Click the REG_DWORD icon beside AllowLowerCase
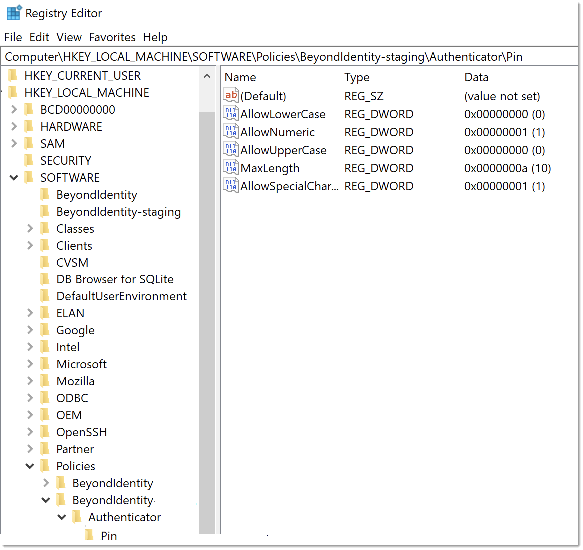583x550 pixels. [230, 113]
